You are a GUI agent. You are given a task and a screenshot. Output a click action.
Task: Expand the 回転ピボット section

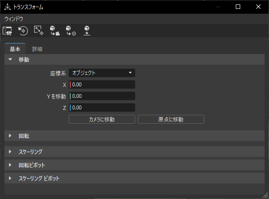134,165
